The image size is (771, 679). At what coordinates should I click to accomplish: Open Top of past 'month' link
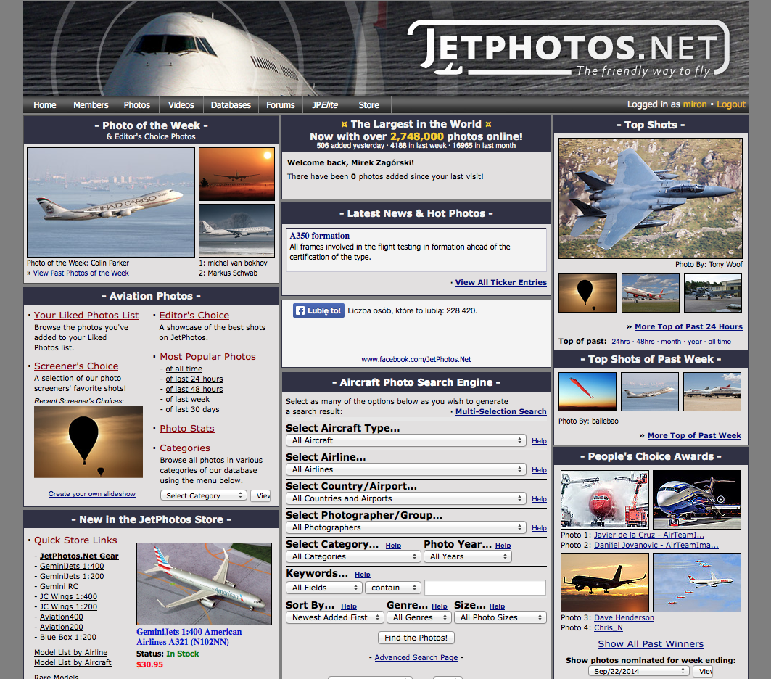point(671,342)
